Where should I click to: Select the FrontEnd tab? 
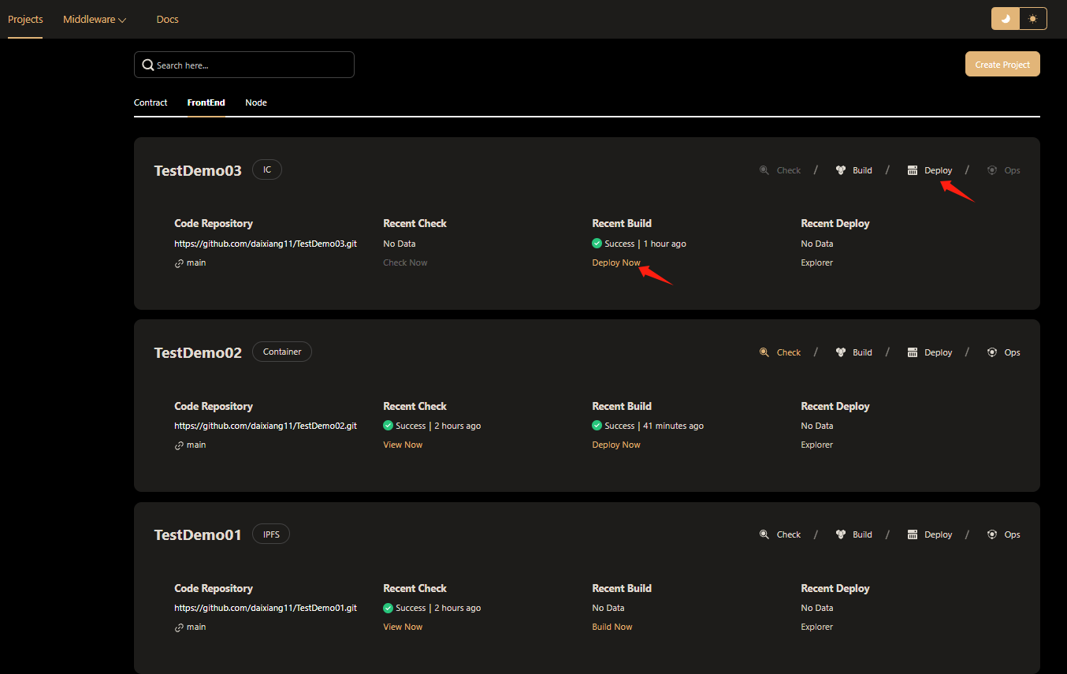[x=206, y=102]
